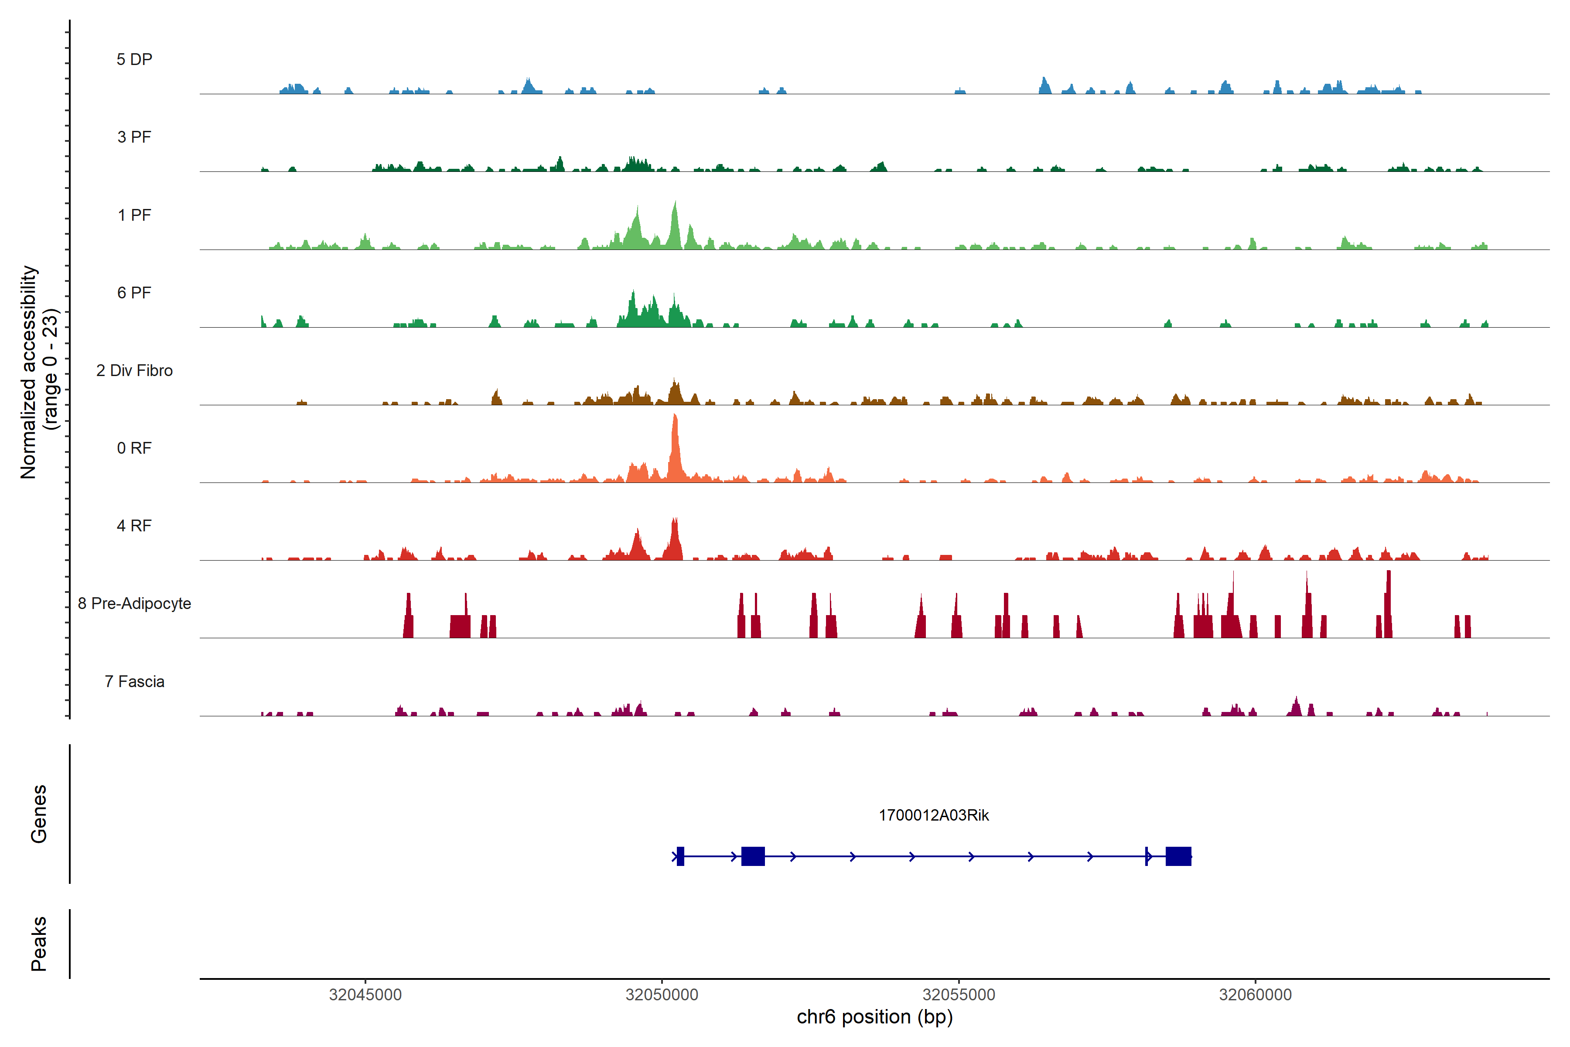Click the 3 PF track label
1570x1047 pixels.
point(134,137)
